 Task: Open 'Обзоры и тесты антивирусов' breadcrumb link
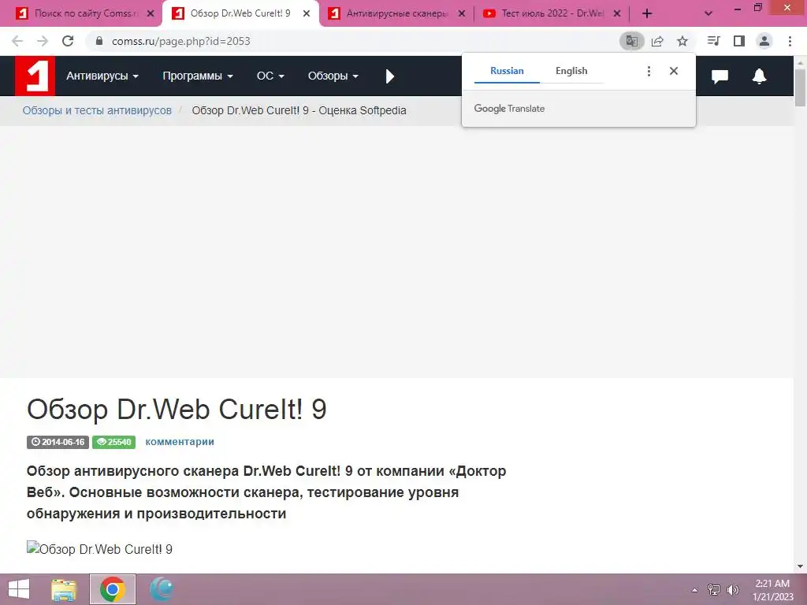[97, 110]
